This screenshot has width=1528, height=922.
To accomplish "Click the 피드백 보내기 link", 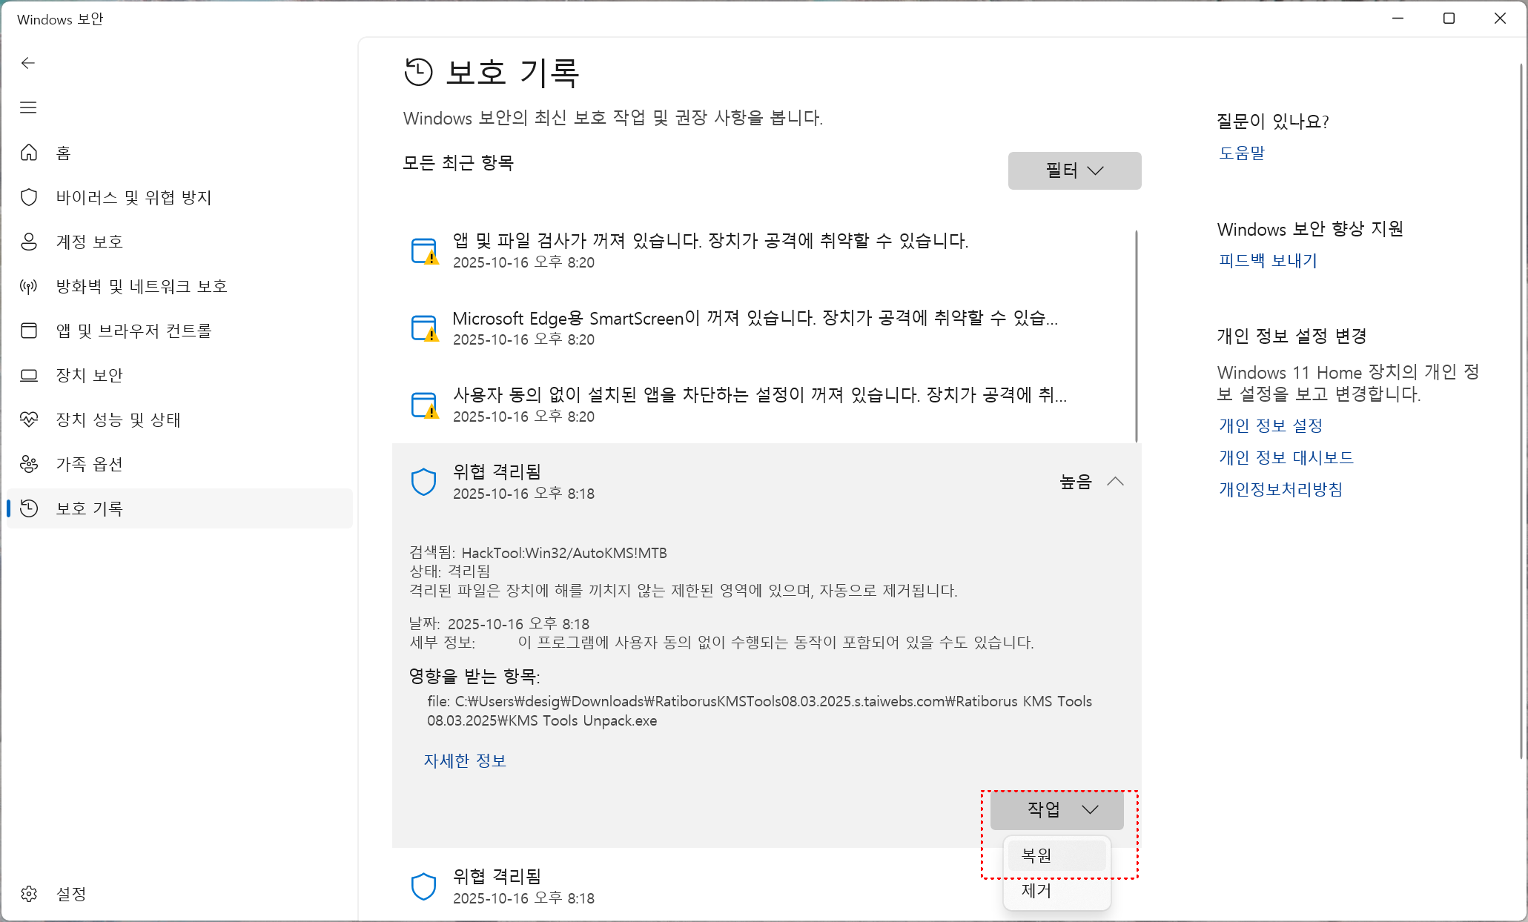I will [x=1268, y=260].
